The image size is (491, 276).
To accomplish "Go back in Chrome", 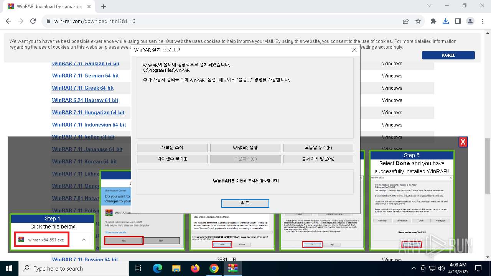I will pyautogui.click(x=8, y=21).
